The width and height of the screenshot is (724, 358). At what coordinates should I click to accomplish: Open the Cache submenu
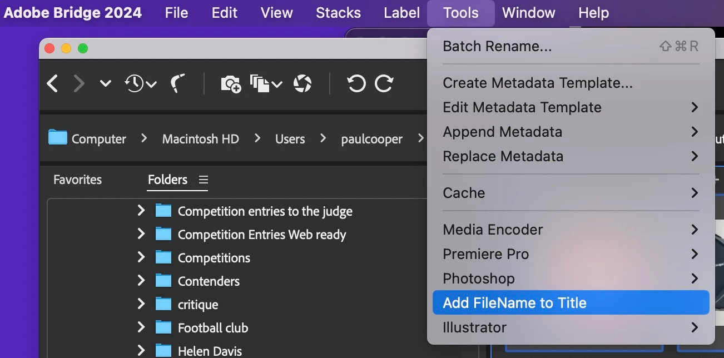(x=571, y=193)
